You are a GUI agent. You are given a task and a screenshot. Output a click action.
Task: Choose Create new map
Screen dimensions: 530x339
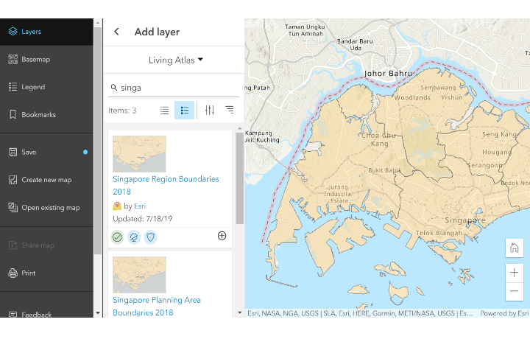coord(46,180)
